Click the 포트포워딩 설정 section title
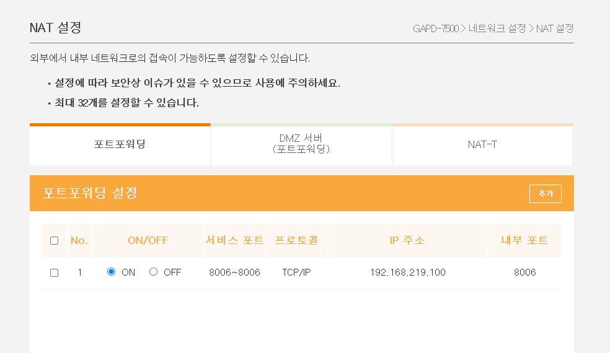 tap(90, 193)
